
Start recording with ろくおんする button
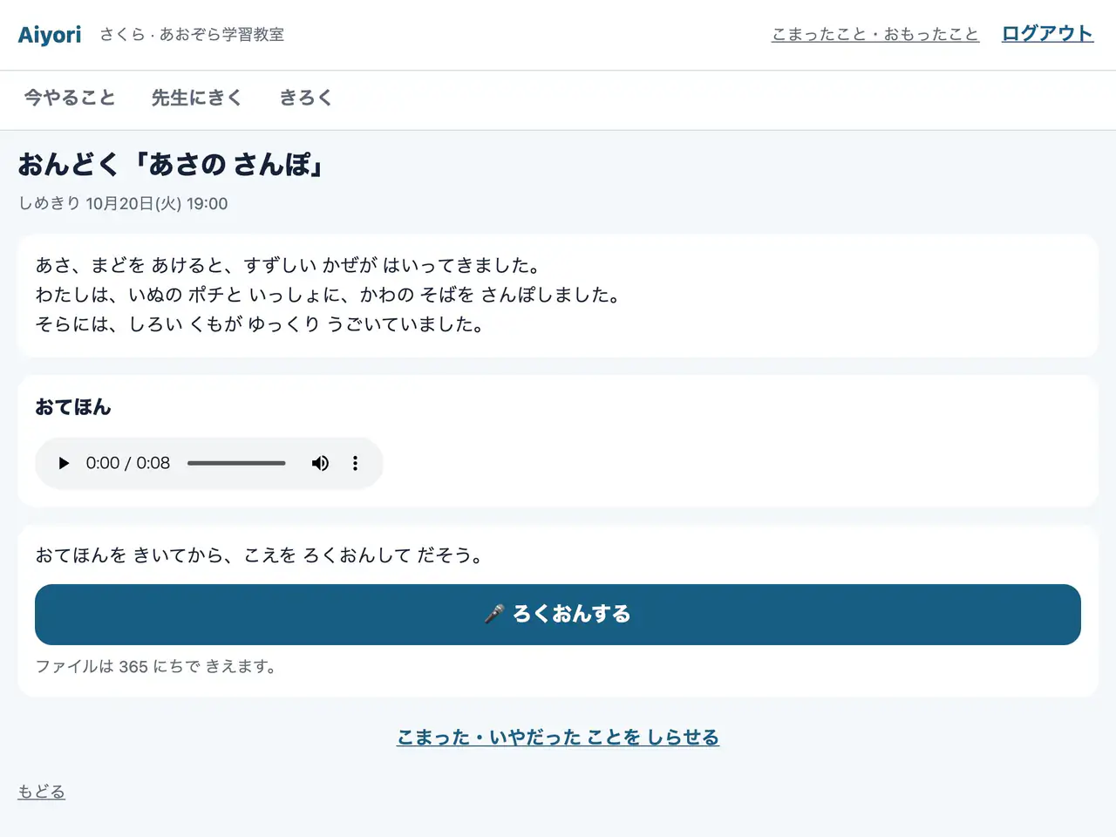click(x=558, y=615)
